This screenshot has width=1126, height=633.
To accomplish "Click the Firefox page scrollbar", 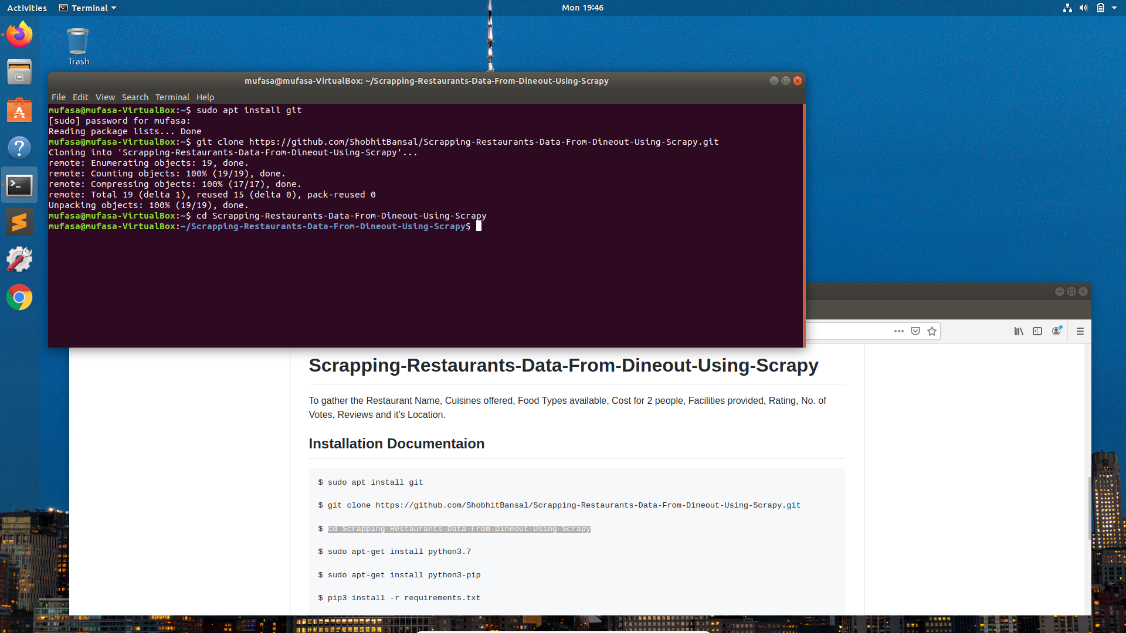I will pos(1089,508).
